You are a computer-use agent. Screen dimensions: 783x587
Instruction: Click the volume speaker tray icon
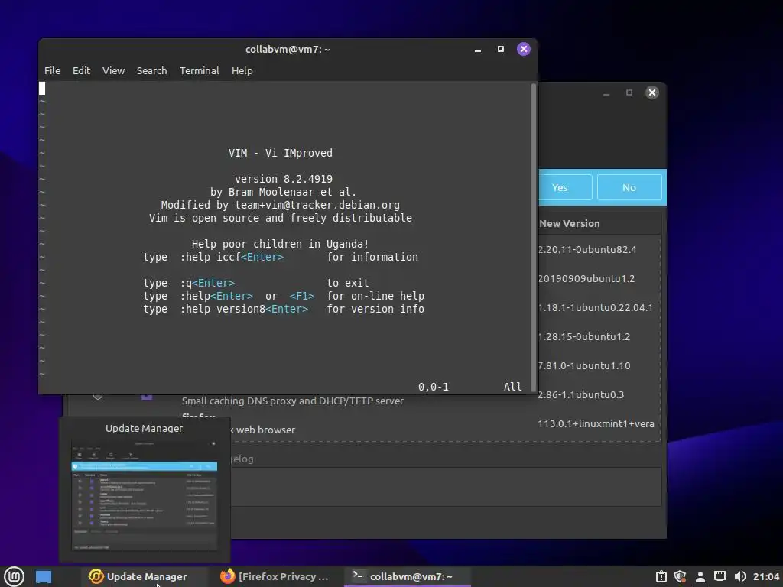[740, 576]
